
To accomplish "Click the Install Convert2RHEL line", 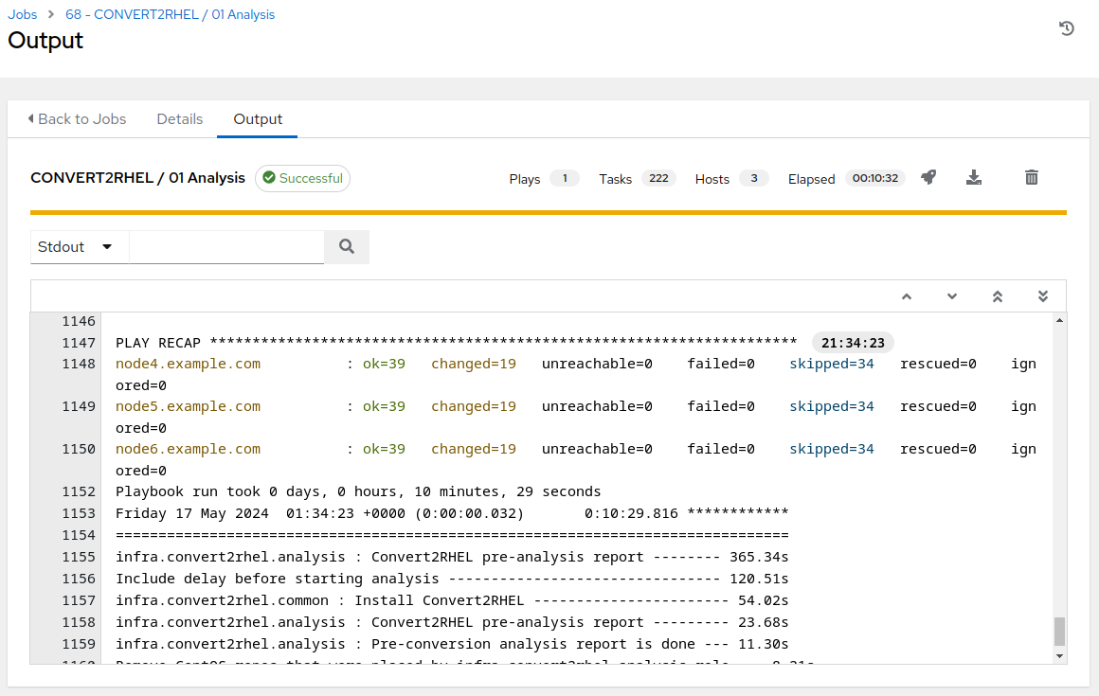I will coord(452,600).
